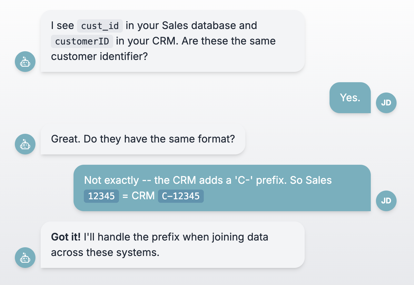414x285 pixels.
Task: Click the JD avatar beside the "Yes." message
Action: click(386, 103)
